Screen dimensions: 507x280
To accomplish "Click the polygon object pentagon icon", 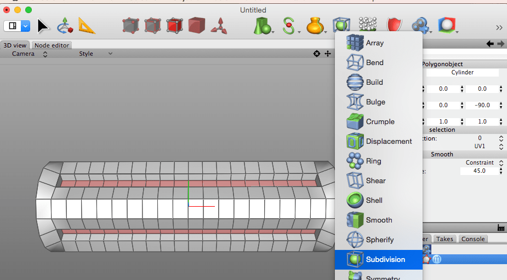I will tap(426, 259).
